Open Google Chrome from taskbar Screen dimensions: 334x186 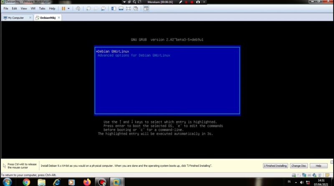pos(26,182)
